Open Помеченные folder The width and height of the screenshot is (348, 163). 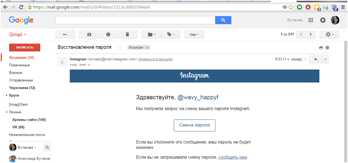[19, 65]
